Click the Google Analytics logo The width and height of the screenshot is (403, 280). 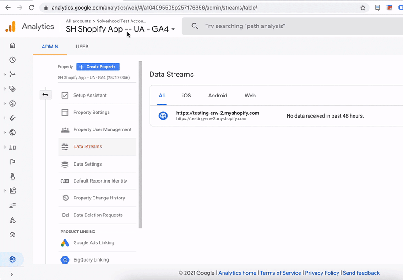(11, 27)
